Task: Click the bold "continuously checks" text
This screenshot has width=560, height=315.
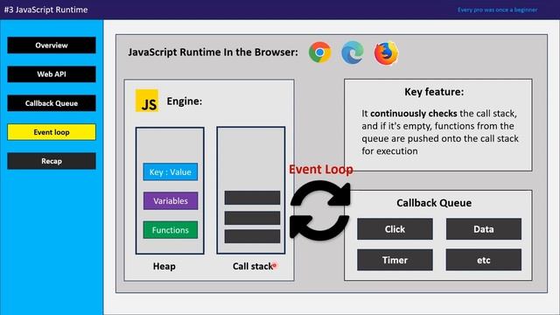Action: coord(414,114)
